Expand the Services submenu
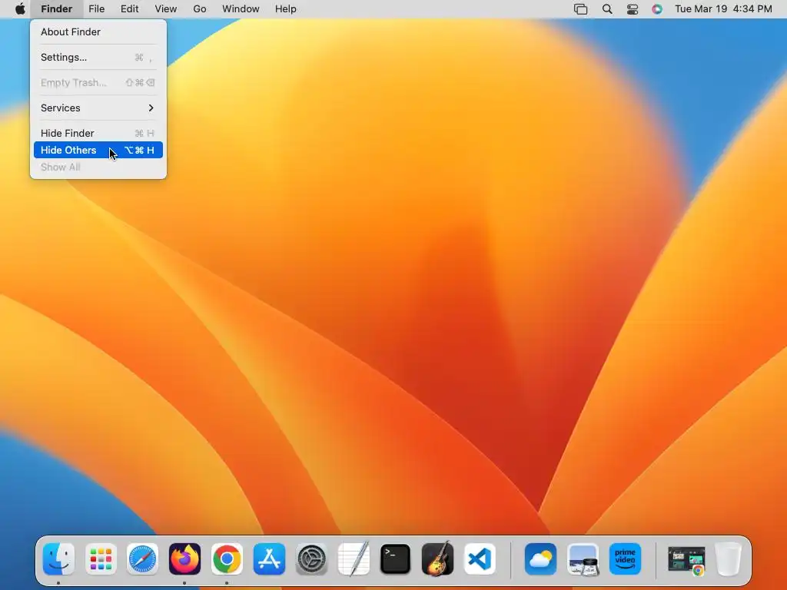 (x=98, y=108)
